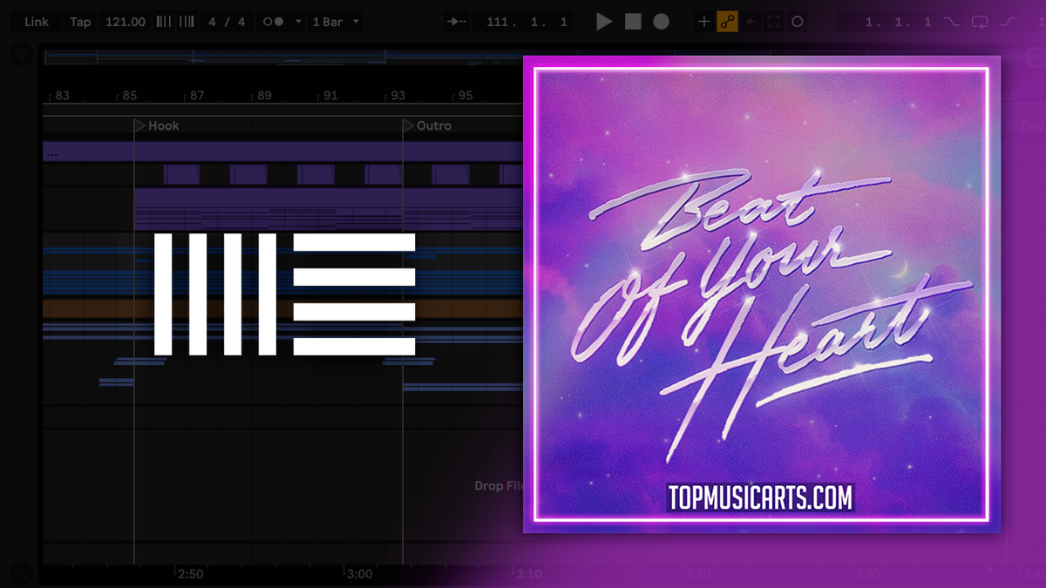
Task: Click the Follow playback arrow icon
Action: 456,22
